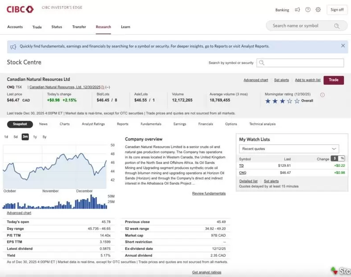Click the Volume value 12,172,265
Screen dimensions: 351x277
(x=182, y=100)
